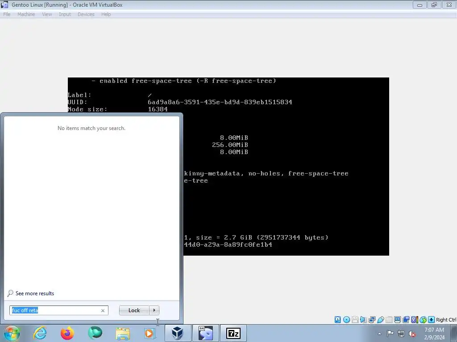457x342 pixels.
Task: Open the Devices menu
Action: tap(86, 14)
